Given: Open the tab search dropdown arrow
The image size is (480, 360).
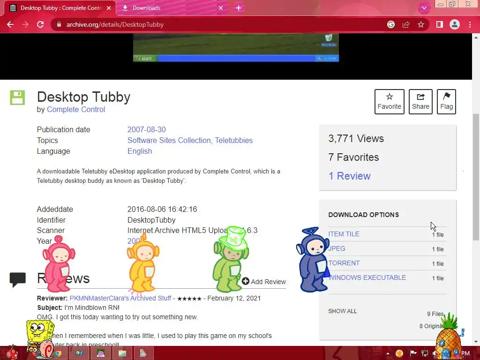Looking at the screenshot, I should [424, 8].
